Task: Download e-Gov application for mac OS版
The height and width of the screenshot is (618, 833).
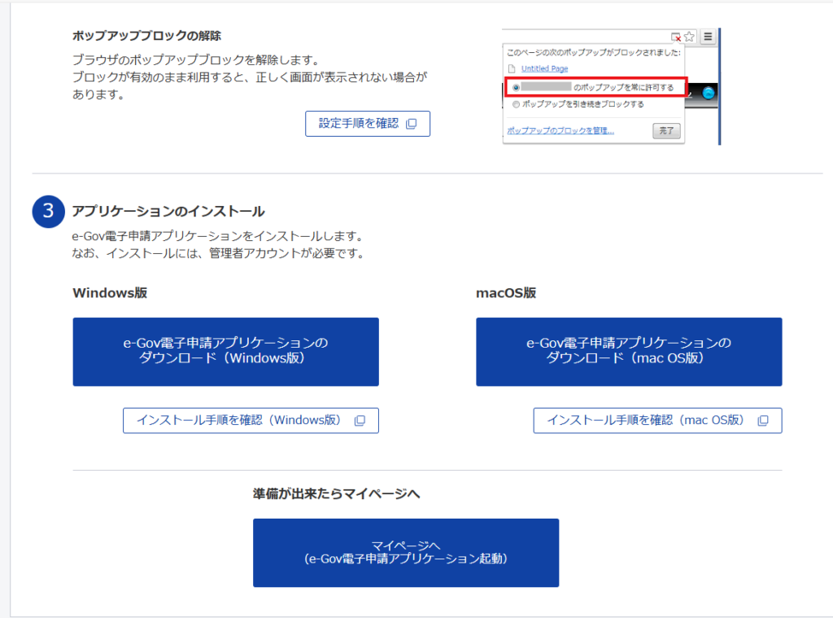Action: [628, 352]
